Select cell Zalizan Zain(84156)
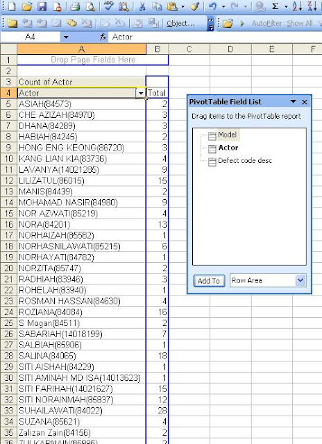 tap(82, 433)
